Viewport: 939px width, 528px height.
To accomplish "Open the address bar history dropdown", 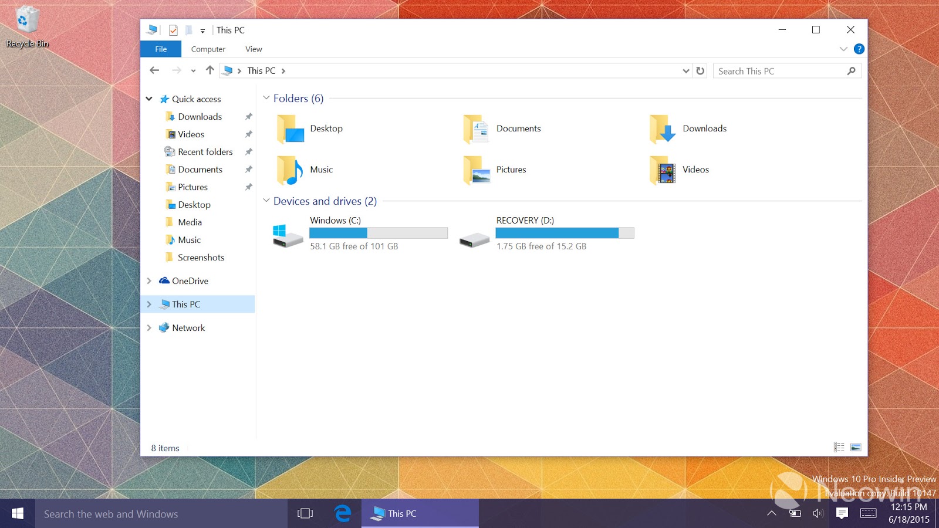I will tap(685, 71).
